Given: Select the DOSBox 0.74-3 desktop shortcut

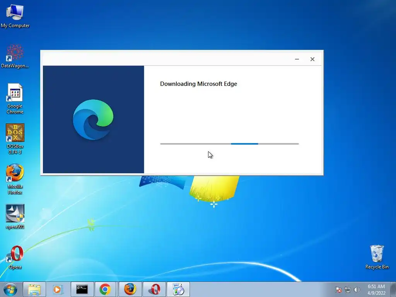Looking at the screenshot, I should (15, 139).
